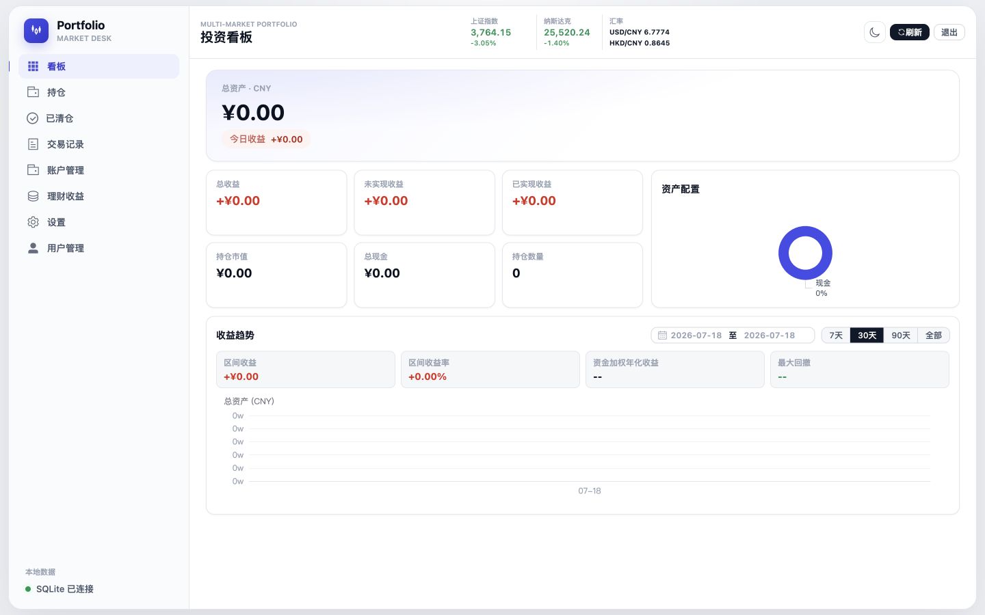Go to 交易记录 in the sidebar

pos(98,144)
